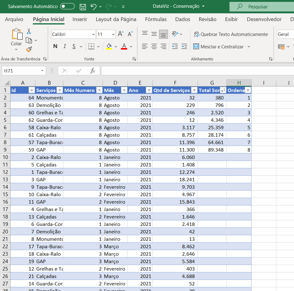294x291 pixels.
Task: Increase font size with the larger A
Action: coord(121,34)
